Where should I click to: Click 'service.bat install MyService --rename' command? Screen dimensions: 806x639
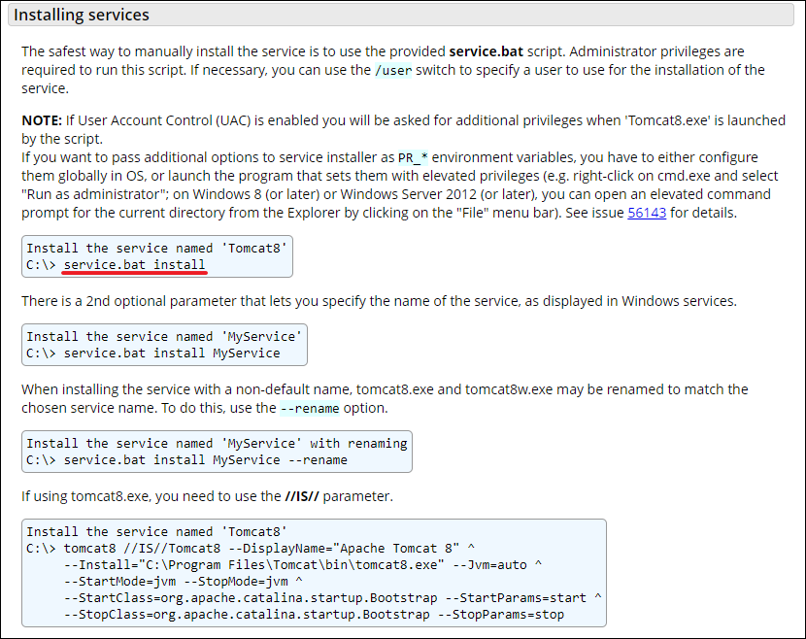(x=206, y=460)
